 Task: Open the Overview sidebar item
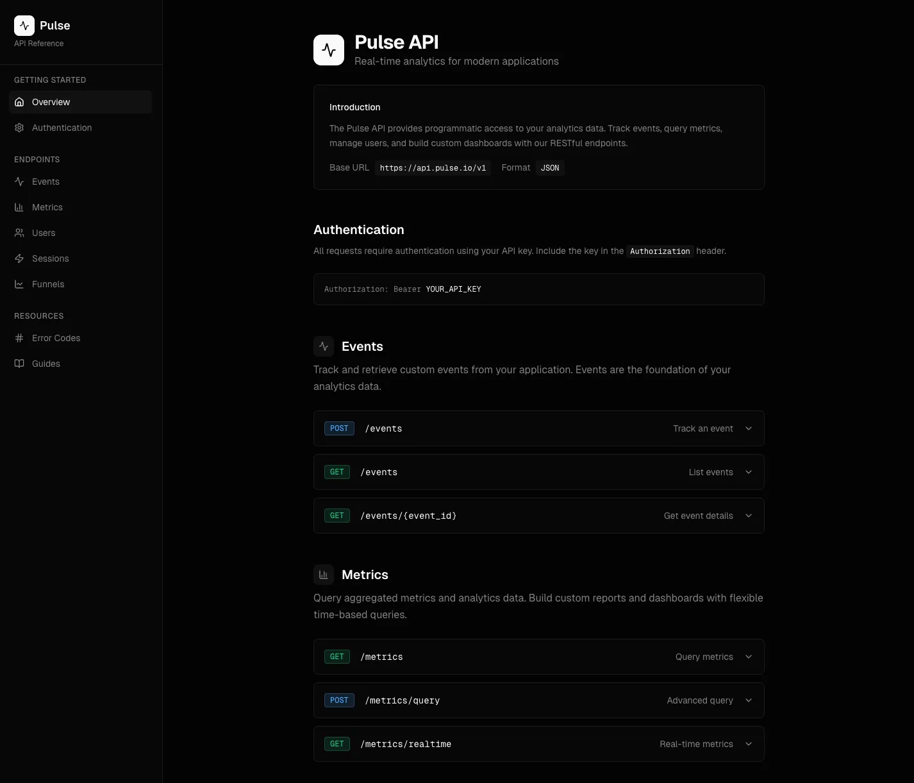[x=80, y=102]
